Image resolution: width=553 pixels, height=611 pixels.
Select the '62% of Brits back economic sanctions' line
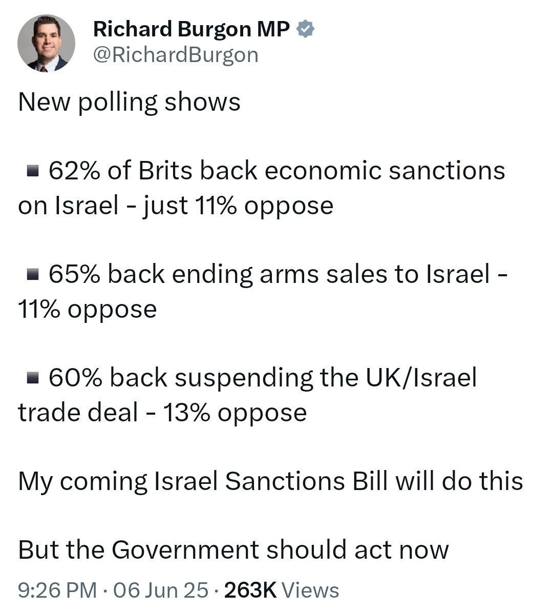(x=276, y=171)
